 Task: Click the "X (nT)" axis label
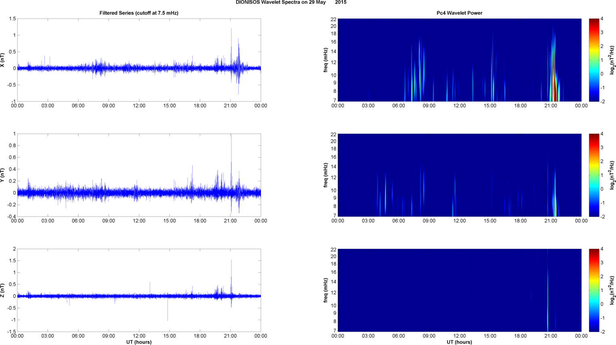2,60
